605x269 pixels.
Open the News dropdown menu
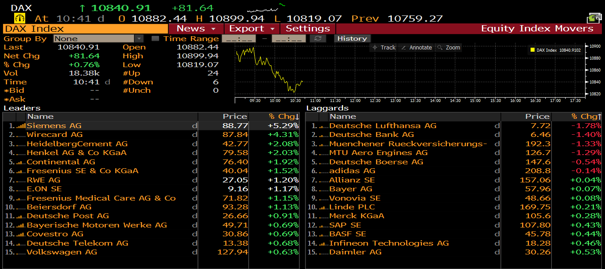click(x=196, y=29)
